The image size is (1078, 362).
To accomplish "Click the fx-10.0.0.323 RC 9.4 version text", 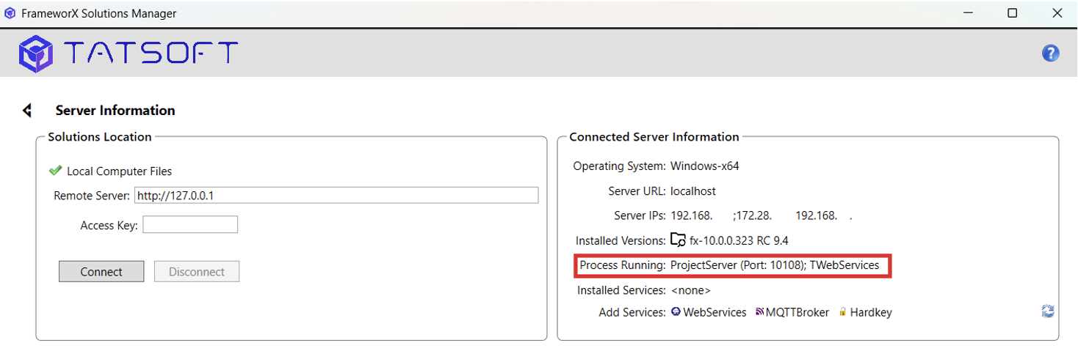I will tap(739, 240).
